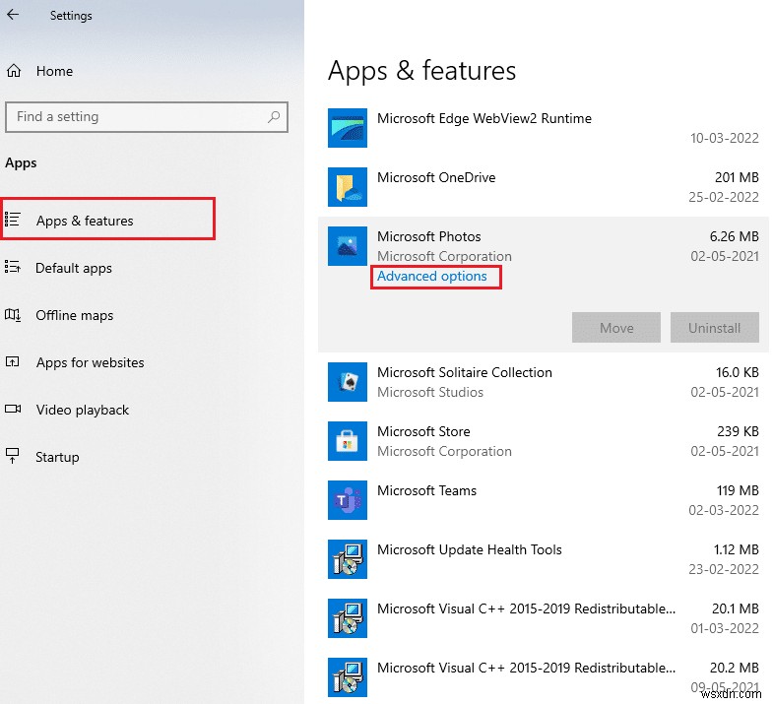Click the icon for the 20.1 MB Visual C++ entry

pos(348,618)
